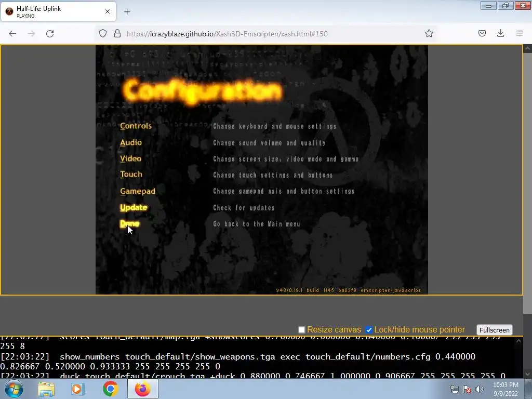532x399 pixels.
Task: Go back using the browser back arrow
Action: (12, 34)
